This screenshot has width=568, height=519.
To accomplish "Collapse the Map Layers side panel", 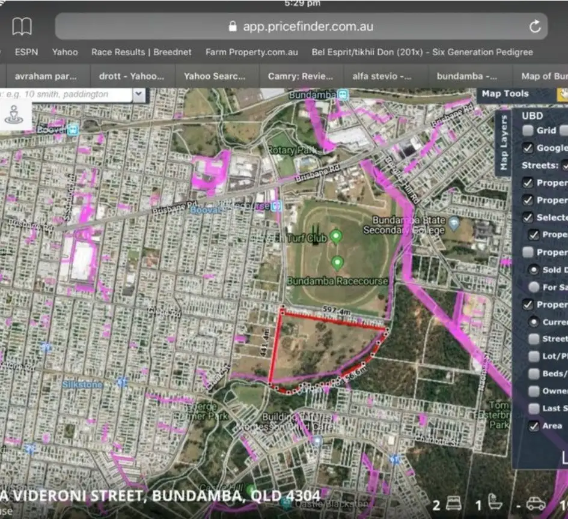I will 504,142.
